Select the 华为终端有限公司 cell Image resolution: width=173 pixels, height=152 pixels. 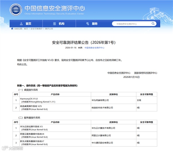(x=114, y=100)
